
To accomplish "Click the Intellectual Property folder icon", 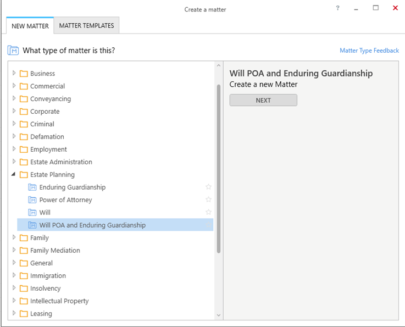I will [24, 301].
